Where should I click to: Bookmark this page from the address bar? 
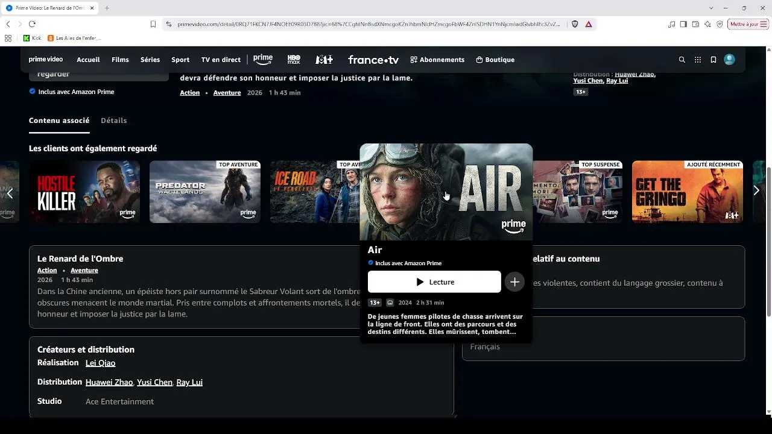[153, 24]
